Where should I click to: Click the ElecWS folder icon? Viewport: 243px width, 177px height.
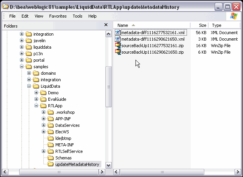point(51,132)
